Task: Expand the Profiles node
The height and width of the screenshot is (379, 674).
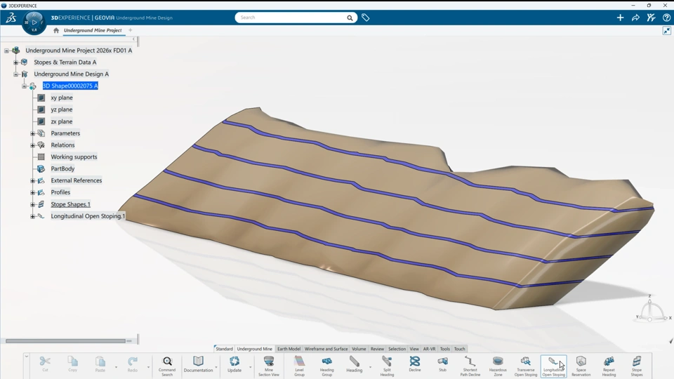Action: (x=33, y=192)
